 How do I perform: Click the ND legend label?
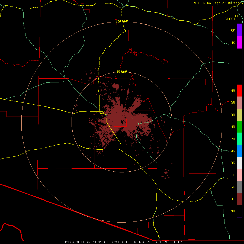pos(233,211)
